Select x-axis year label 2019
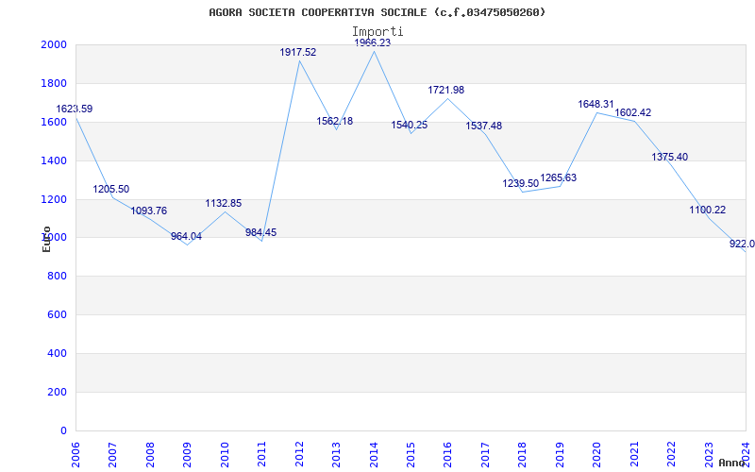Screen dimensions: 755x472 point(560,455)
